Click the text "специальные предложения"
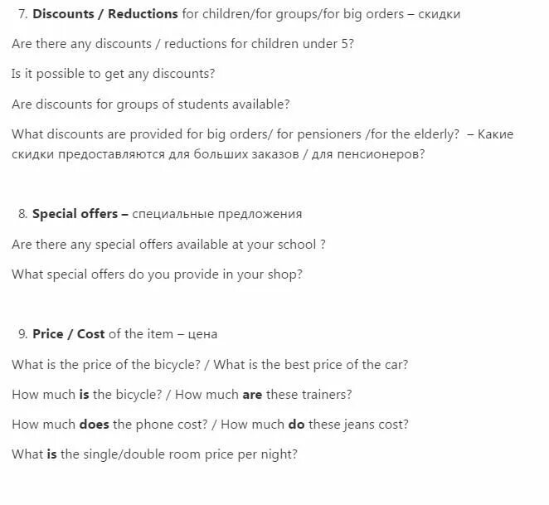Screen dimensions: 549x505 (x=217, y=214)
